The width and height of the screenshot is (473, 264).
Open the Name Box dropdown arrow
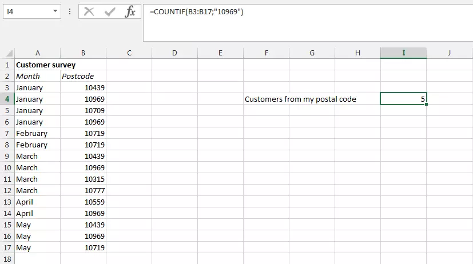[x=55, y=11]
